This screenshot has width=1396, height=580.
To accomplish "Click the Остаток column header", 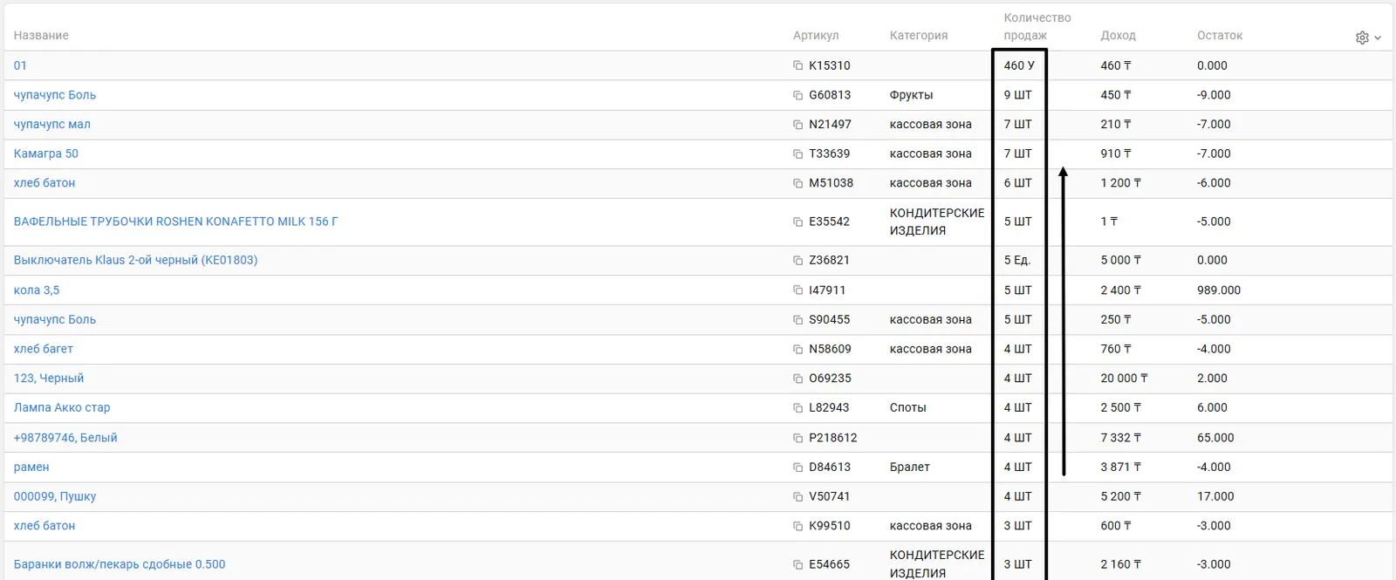I will [x=1219, y=36].
